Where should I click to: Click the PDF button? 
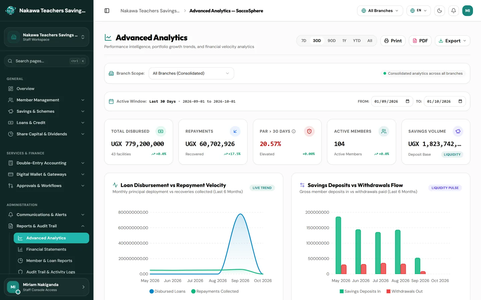coord(420,41)
